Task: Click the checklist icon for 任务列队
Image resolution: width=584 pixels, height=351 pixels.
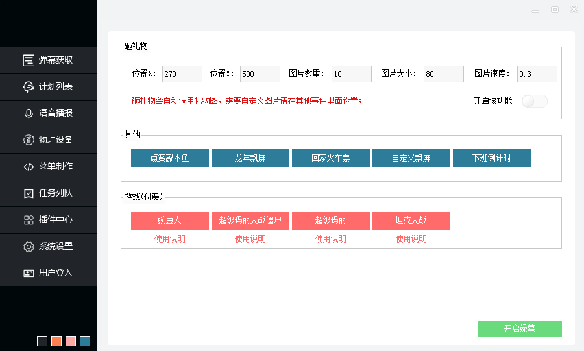Action: pos(29,193)
